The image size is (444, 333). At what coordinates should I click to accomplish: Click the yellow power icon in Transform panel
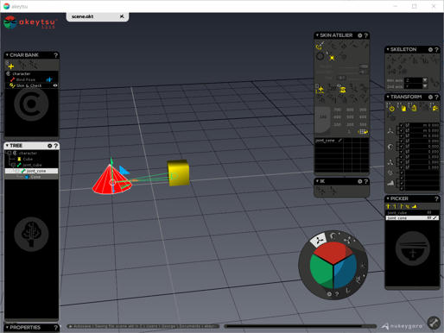pyautogui.click(x=392, y=109)
